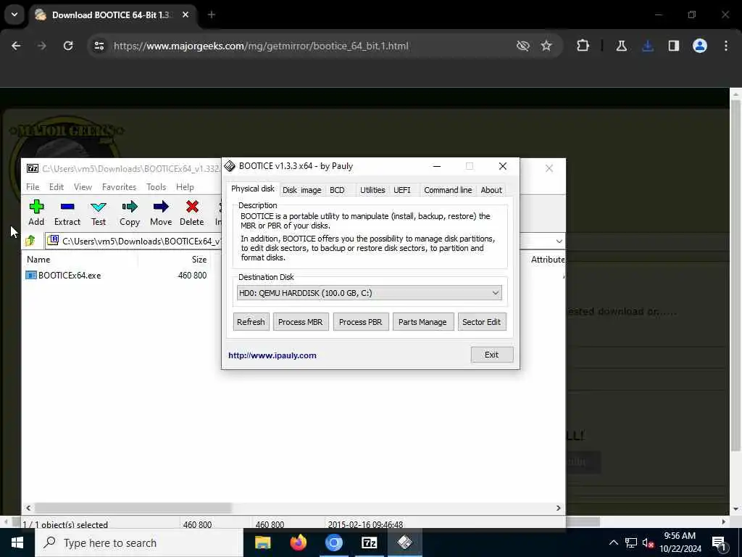Open a new browser tab
Image resolution: width=742 pixels, height=557 pixels.
point(212,15)
